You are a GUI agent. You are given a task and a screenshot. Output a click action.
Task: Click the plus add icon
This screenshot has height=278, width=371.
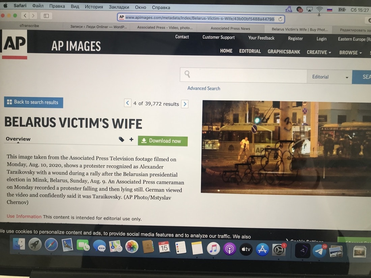pos(131,140)
